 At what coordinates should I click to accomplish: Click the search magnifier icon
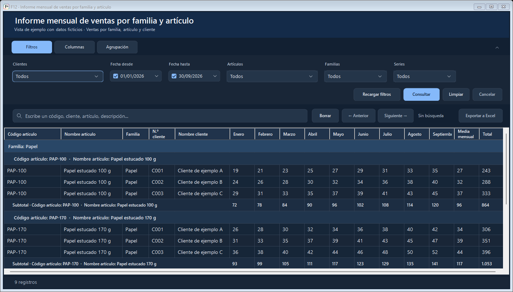click(x=19, y=116)
